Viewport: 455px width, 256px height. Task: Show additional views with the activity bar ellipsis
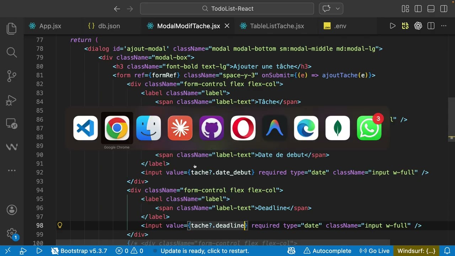(x=12, y=171)
